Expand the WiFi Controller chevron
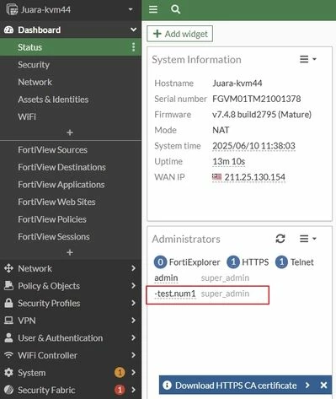Screen dimensions: 336x399 tap(134, 355)
